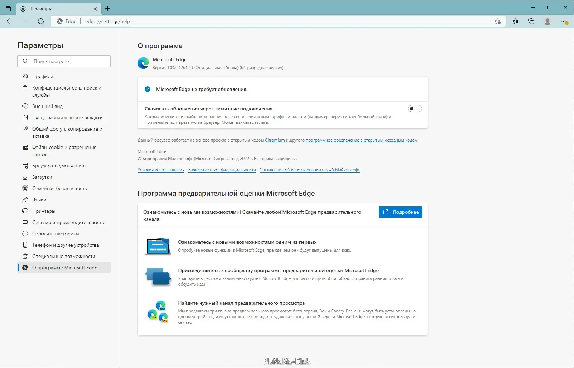Screen dimensions: 574x368
Task: Open Заявление о конфиденциальности link
Action: (x=222, y=170)
